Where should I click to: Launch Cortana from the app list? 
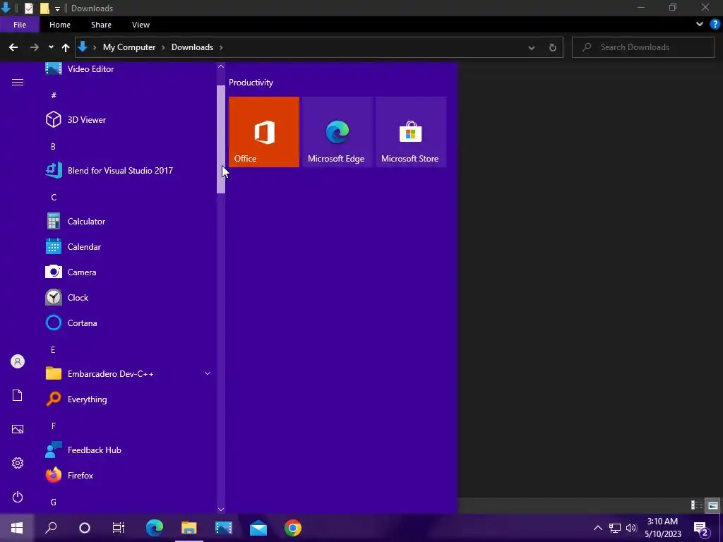click(129, 323)
